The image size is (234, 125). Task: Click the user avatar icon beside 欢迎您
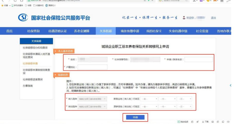(x=184, y=18)
